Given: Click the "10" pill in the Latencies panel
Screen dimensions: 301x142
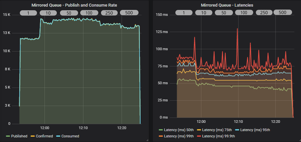Looking at the screenshot, I should 204,13.
